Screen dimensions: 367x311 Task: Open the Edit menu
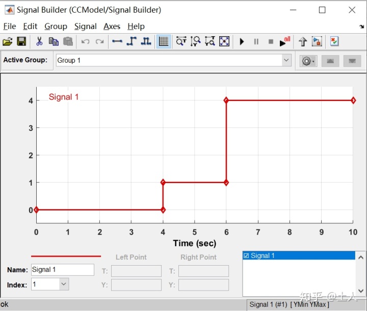[x=30, y=26]
